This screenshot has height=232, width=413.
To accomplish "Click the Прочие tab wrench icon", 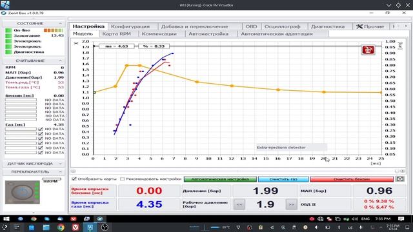I will point(359,26).
